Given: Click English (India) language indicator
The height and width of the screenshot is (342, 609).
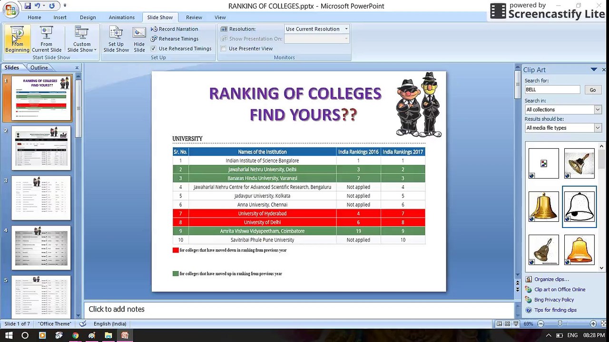Looking at the screenshot, I should tap(110, 323).
